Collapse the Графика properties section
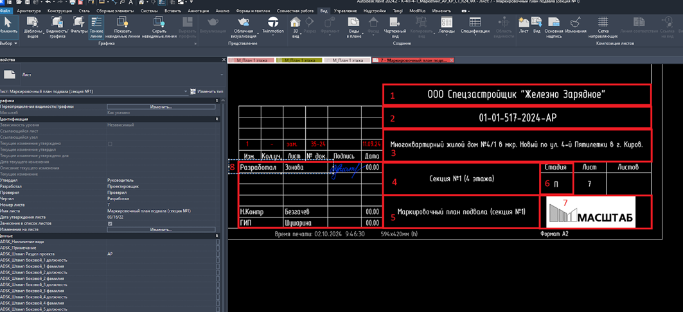The width and height of the screenshot is (683, 312). (x=217, y=101)
